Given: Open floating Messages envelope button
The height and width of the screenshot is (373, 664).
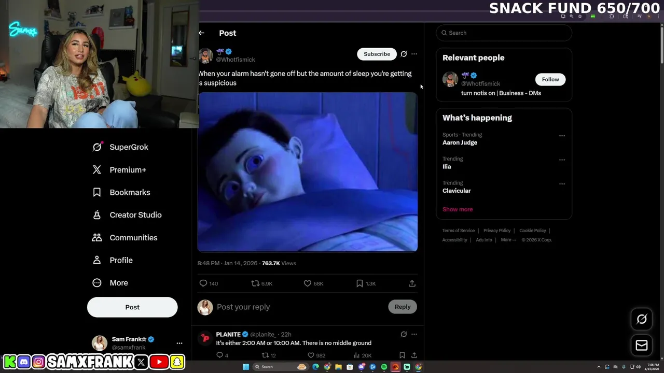Looking at the screenshot, I should (642, 345).
